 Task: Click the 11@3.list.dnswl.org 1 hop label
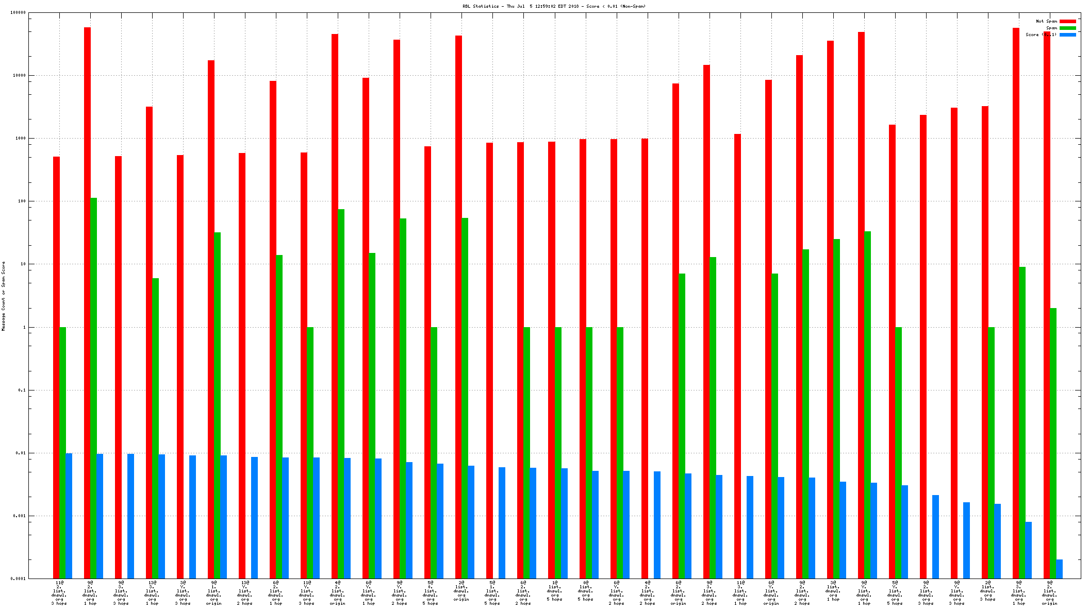tap(740, 592)
